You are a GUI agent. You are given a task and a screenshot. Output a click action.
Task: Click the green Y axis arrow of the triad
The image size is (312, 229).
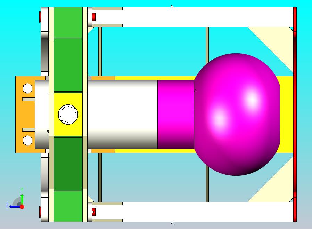click(22, 198)
